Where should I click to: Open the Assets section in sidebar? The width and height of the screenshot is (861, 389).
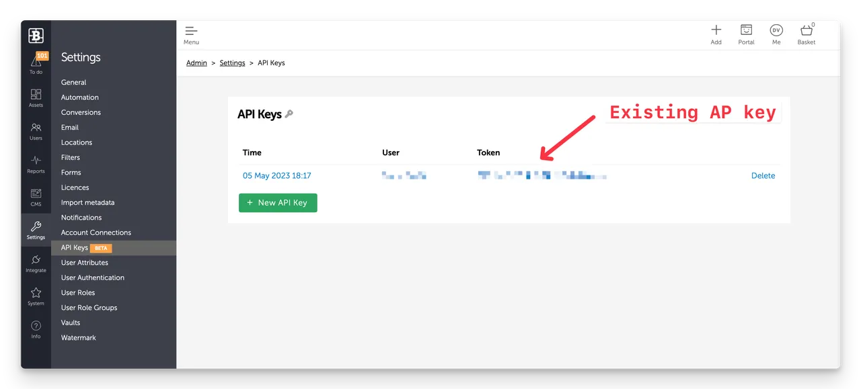[x=36, y=95]
